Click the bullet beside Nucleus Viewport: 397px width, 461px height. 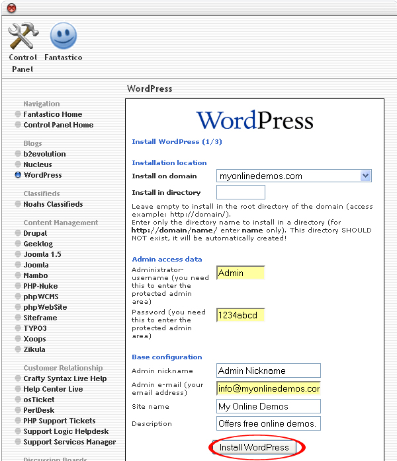pyautogui.click(x=18, y=164)
